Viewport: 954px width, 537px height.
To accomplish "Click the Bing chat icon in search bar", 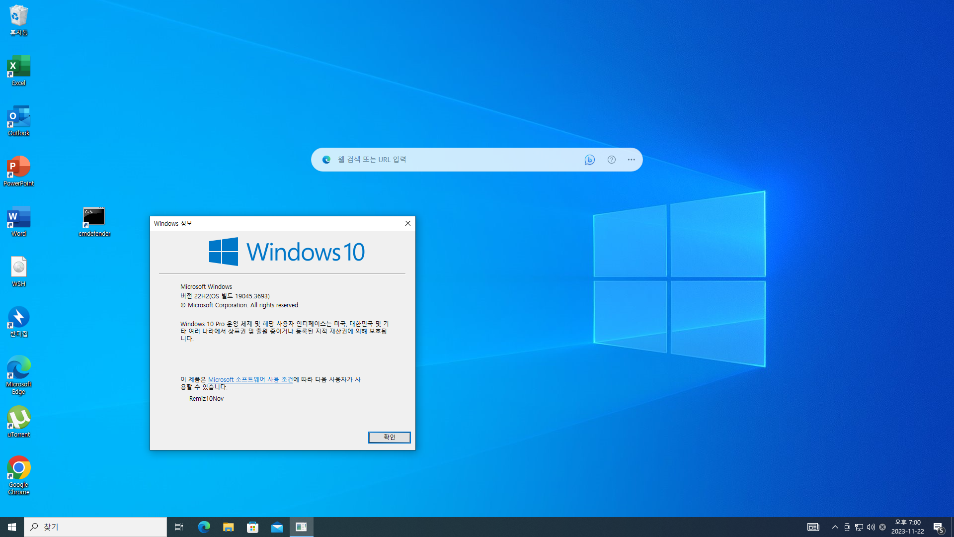I will pyautogui.click(x=590, y=160).
